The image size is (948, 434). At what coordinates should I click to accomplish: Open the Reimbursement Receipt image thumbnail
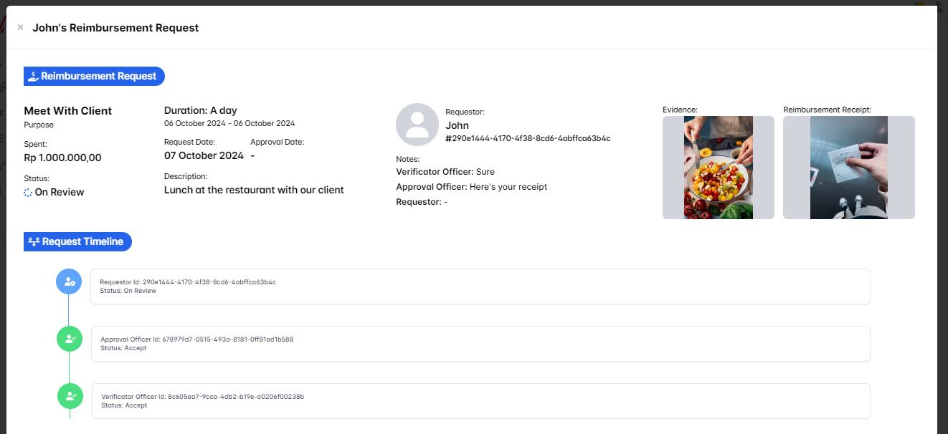[x=848, y=168]
